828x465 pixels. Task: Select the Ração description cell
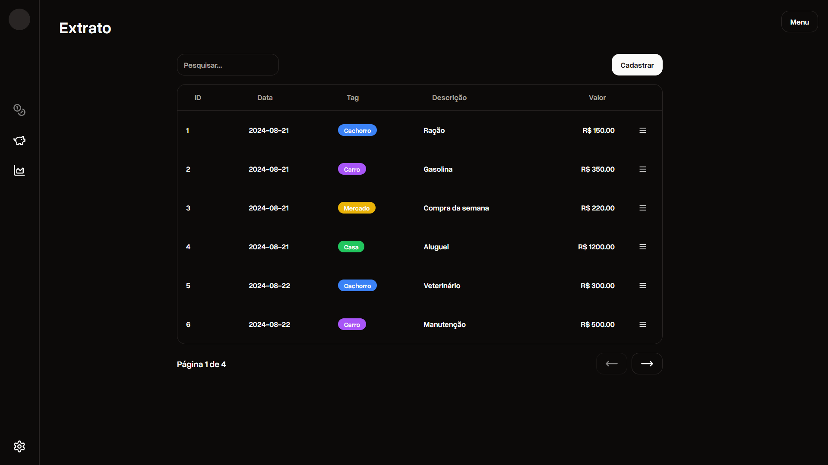point(434,131)
